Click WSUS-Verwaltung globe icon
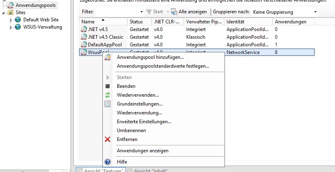This screenshot has width=335, height=172. point(18,27)
